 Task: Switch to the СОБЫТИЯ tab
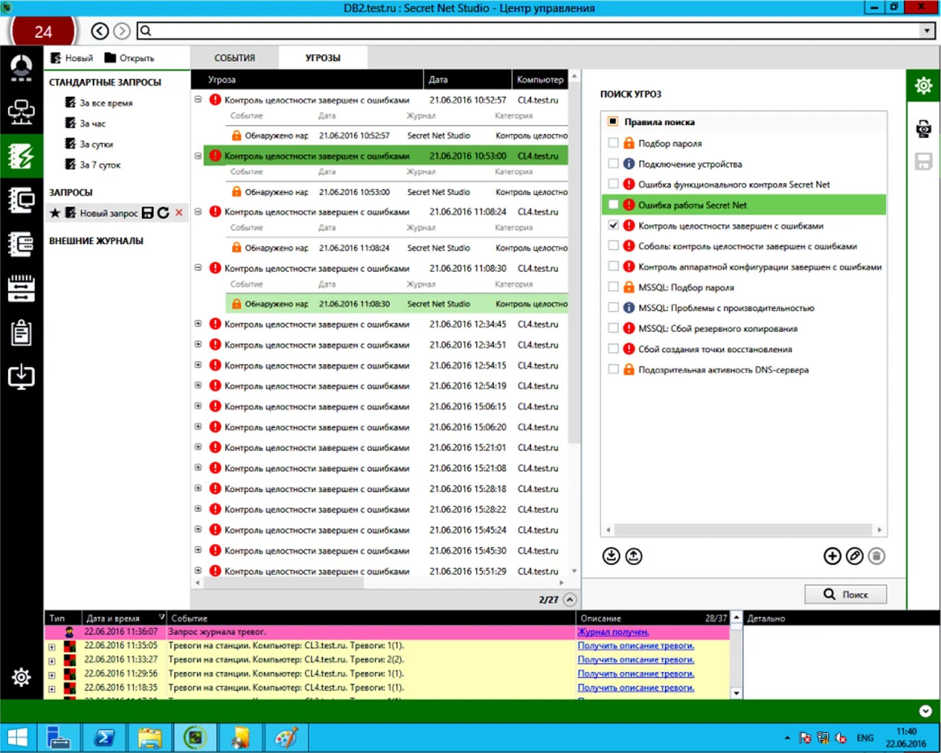point(235,58)
